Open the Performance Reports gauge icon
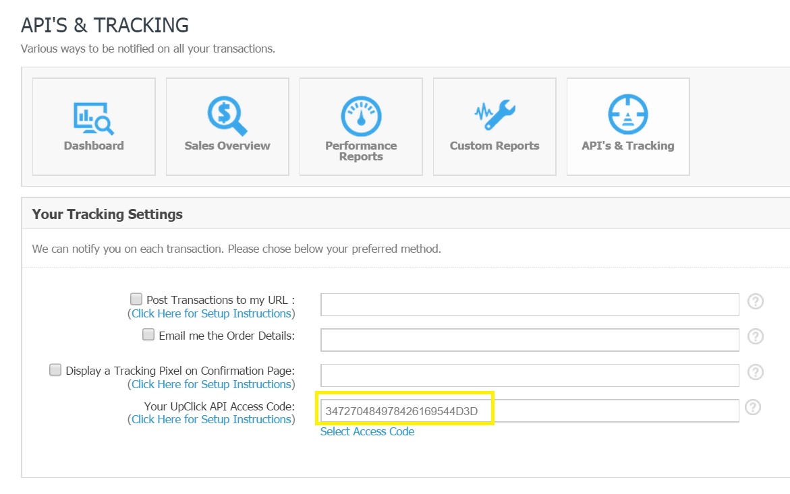Screen dimensions: 790x494 361,116
